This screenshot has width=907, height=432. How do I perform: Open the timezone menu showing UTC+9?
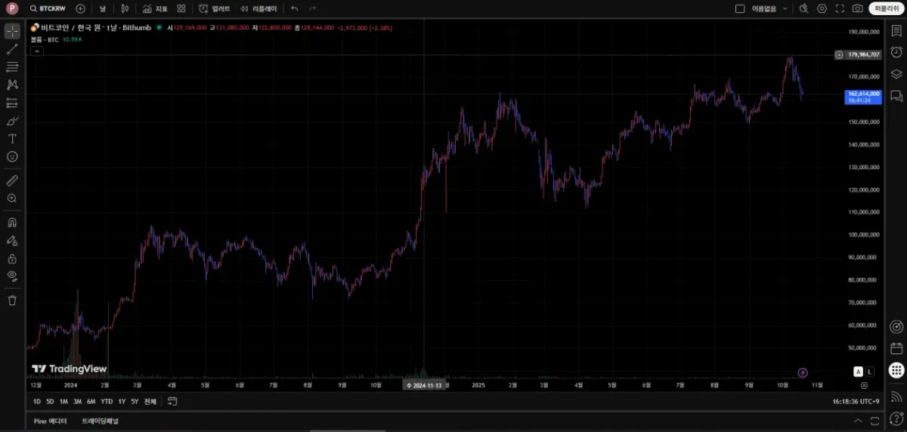pyautogui.click(x=856, y=401)
